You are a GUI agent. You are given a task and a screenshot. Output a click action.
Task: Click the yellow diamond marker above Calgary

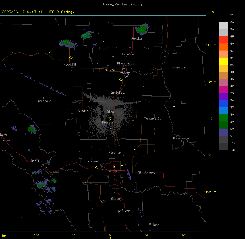pyautogui.click(x=115, y=167)
